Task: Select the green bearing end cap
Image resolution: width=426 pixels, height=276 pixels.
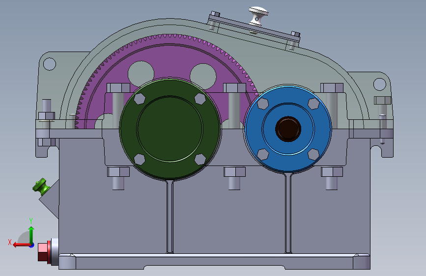Action: 170,129
